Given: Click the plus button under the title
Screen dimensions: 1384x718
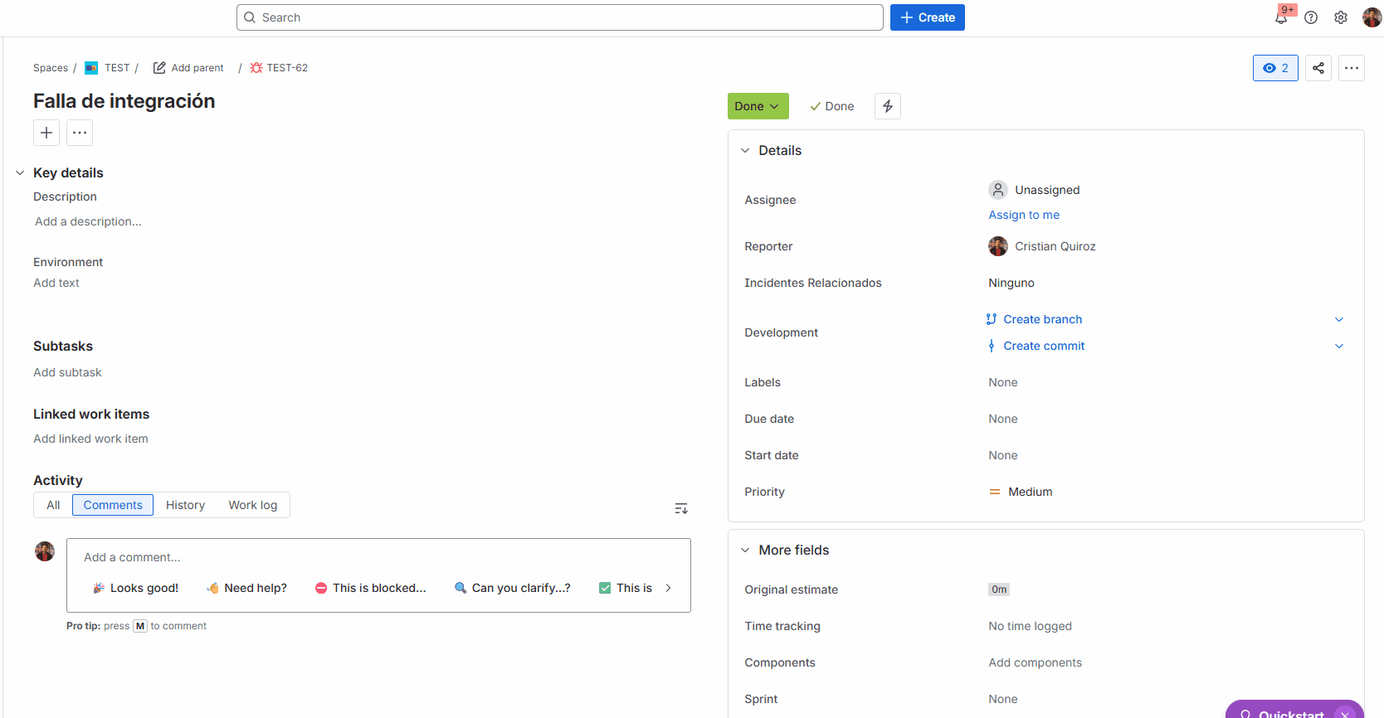Looking at the screenshot, I should [x=46, y=133].
